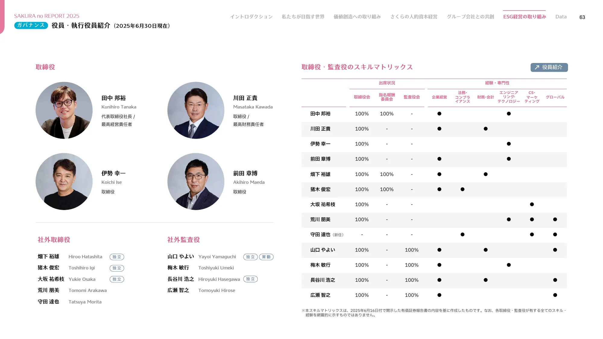Select the 独立 badge next to 大坂 祐希枝

(x=117, y=279)
